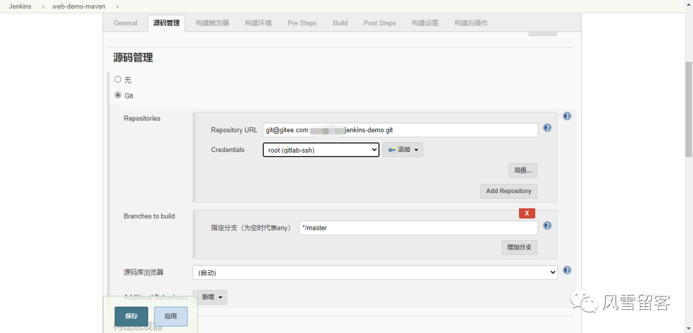This screenshot has width=693, height=333.
Task: Open the Build tab
Action: point(340,23)
